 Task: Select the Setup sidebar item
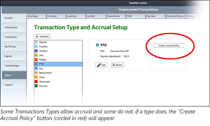tap(14, 75)
